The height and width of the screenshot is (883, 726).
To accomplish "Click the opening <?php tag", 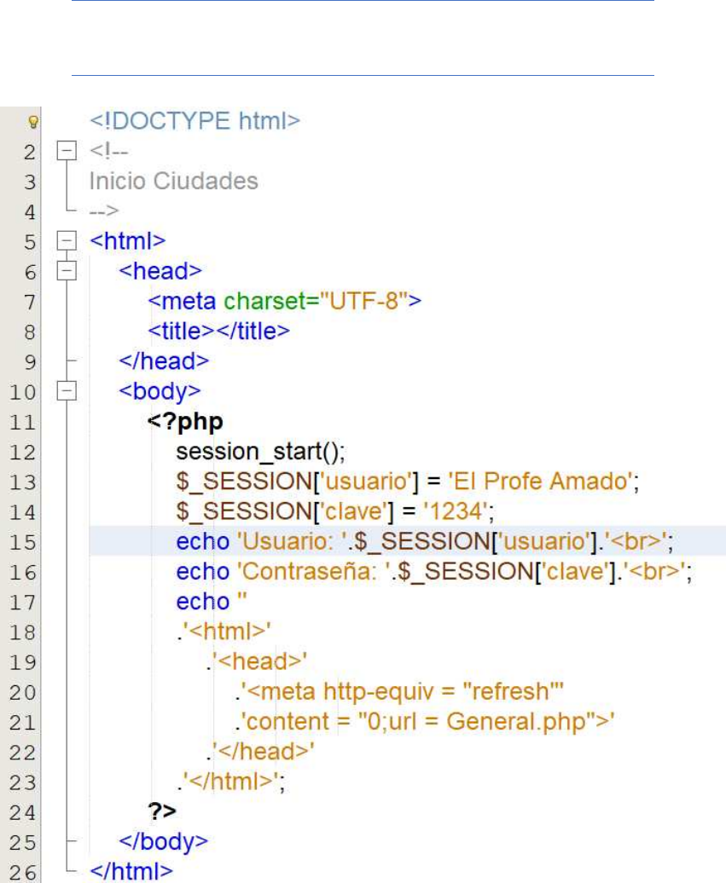I will click(186, 421).
